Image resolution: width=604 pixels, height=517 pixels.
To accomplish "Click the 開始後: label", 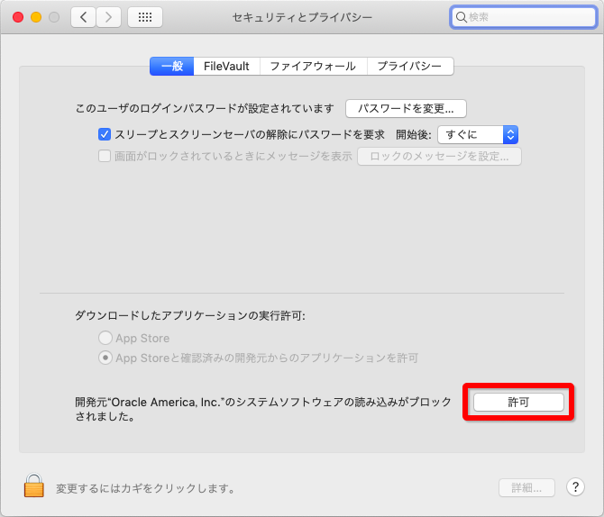I will 414,134.
